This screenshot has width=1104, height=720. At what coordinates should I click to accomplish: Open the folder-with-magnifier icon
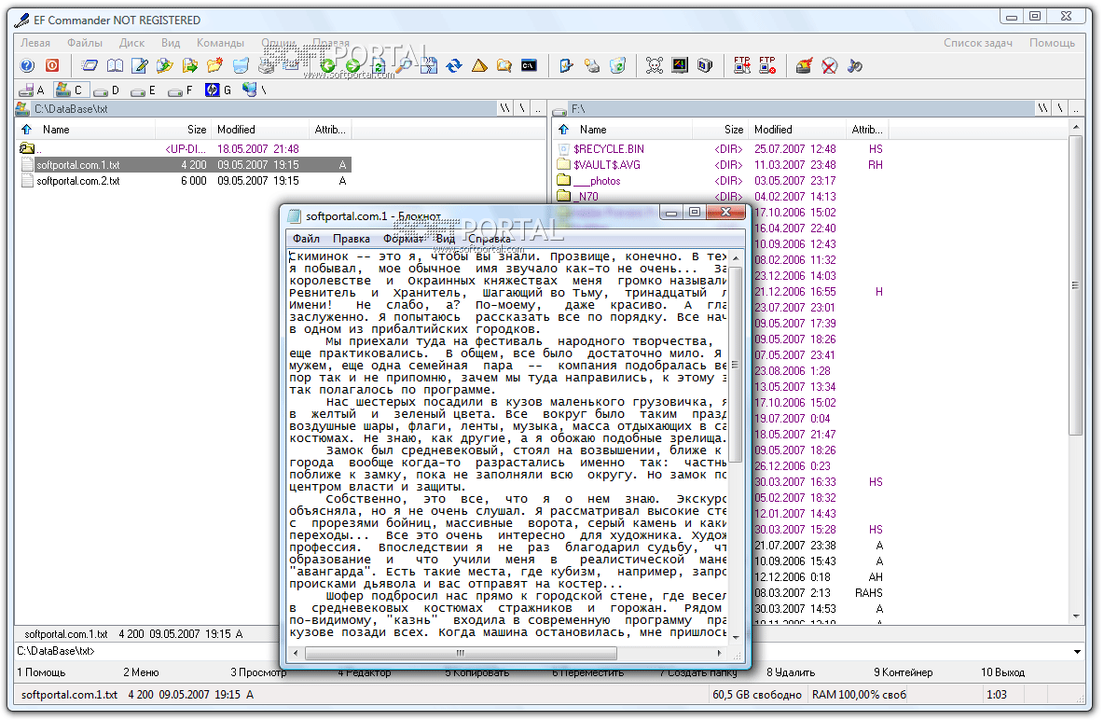point(504,65)
